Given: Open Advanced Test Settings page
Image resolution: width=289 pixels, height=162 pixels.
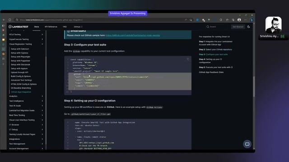Looking at the screenshot, I should coord(21,80).
